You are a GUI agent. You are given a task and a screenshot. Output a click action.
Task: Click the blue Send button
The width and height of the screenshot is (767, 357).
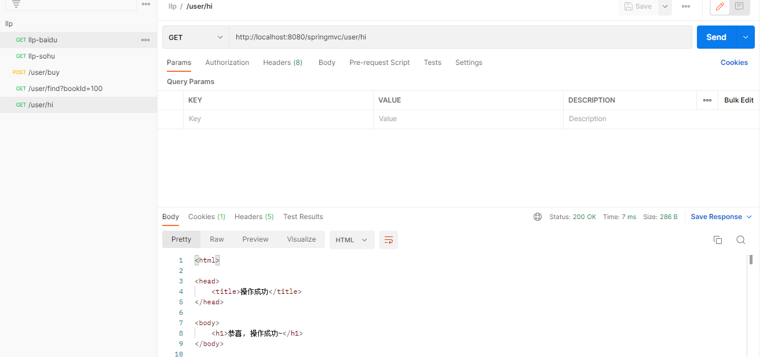point(716,37)
